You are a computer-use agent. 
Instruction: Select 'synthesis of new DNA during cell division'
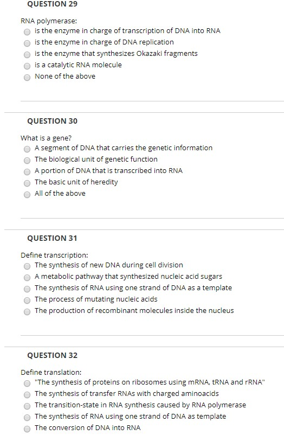click(27, 266)
